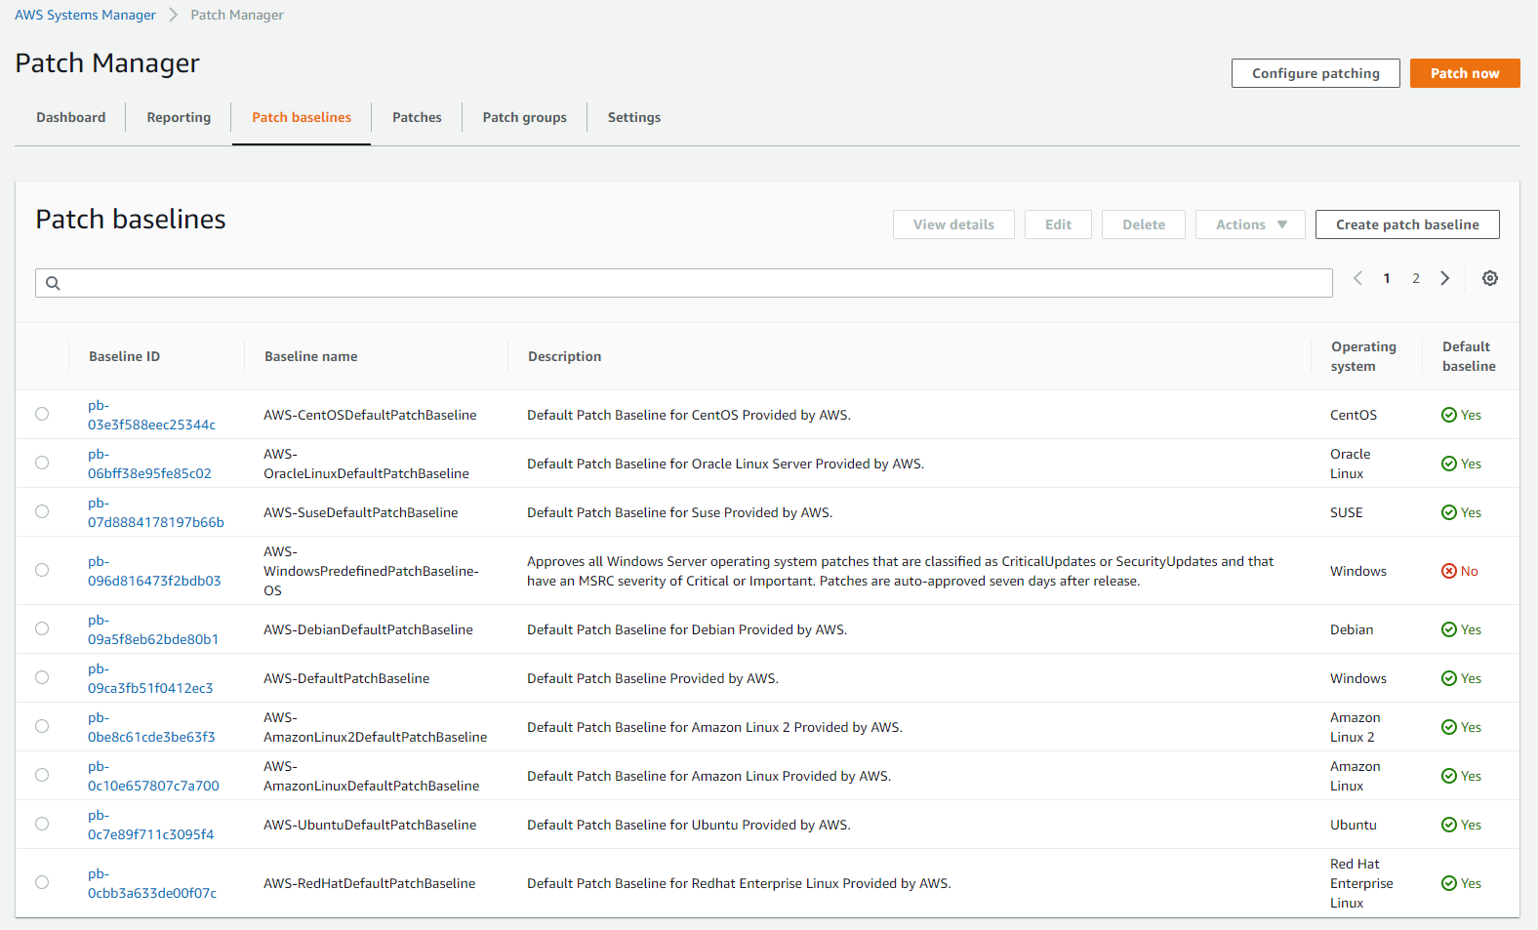Select the AmazonLinux2DefaultPatchBaseline radio button

tap(42, 726)
